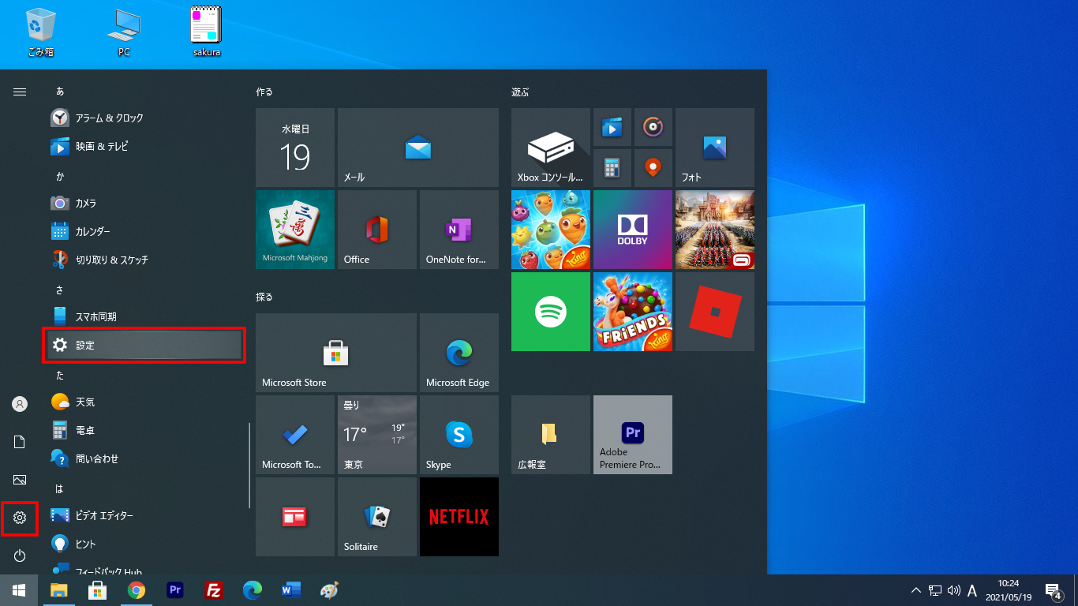The image size is (1078, 606).
Task: Open the volume control in the system tray
Action: (x=953, y=590)
